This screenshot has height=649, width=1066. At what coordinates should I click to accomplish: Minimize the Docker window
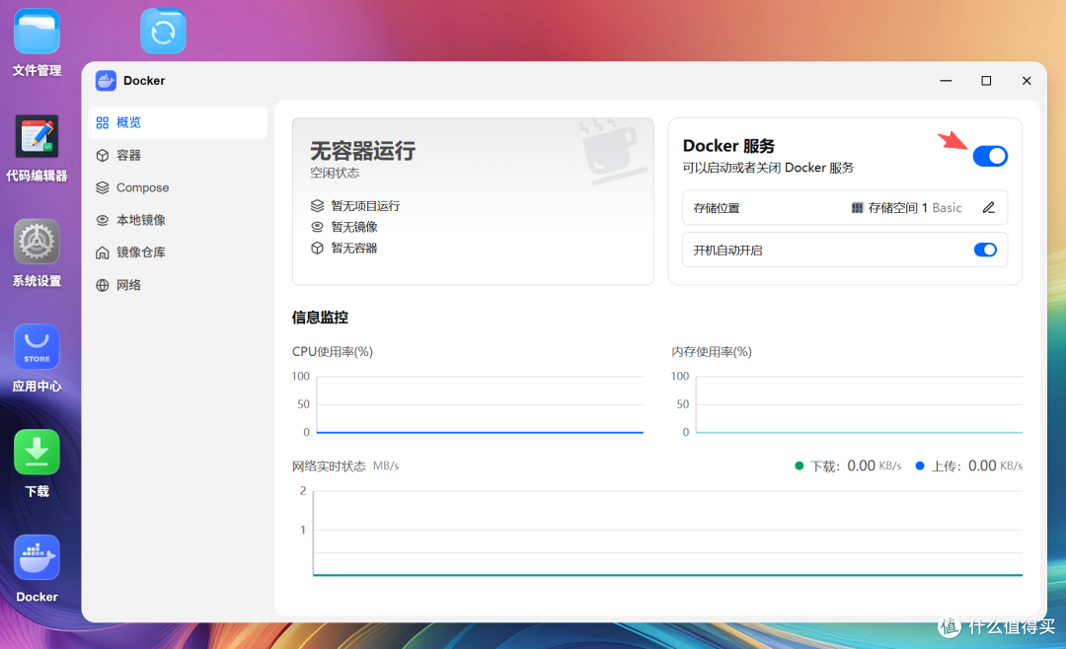point(946,80)
